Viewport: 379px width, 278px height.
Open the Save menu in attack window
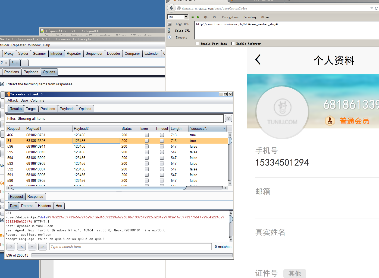(24, 100)
